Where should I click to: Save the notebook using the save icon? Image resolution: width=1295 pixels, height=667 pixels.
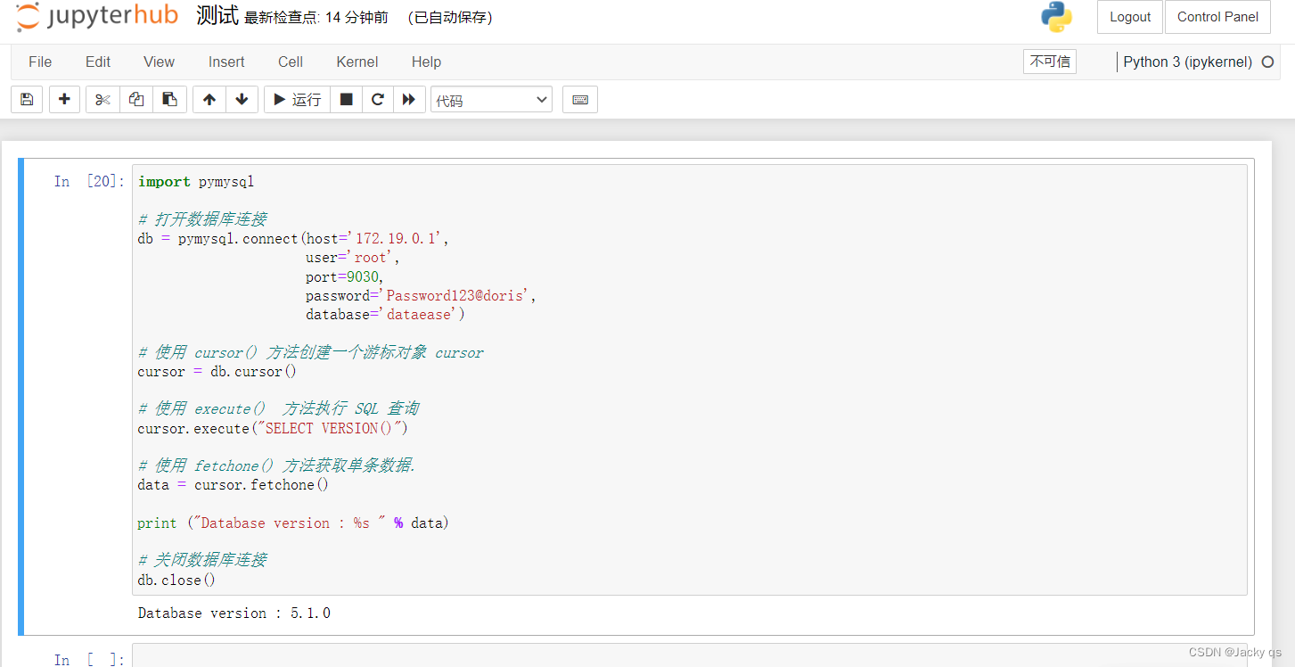tap(26, 99)
